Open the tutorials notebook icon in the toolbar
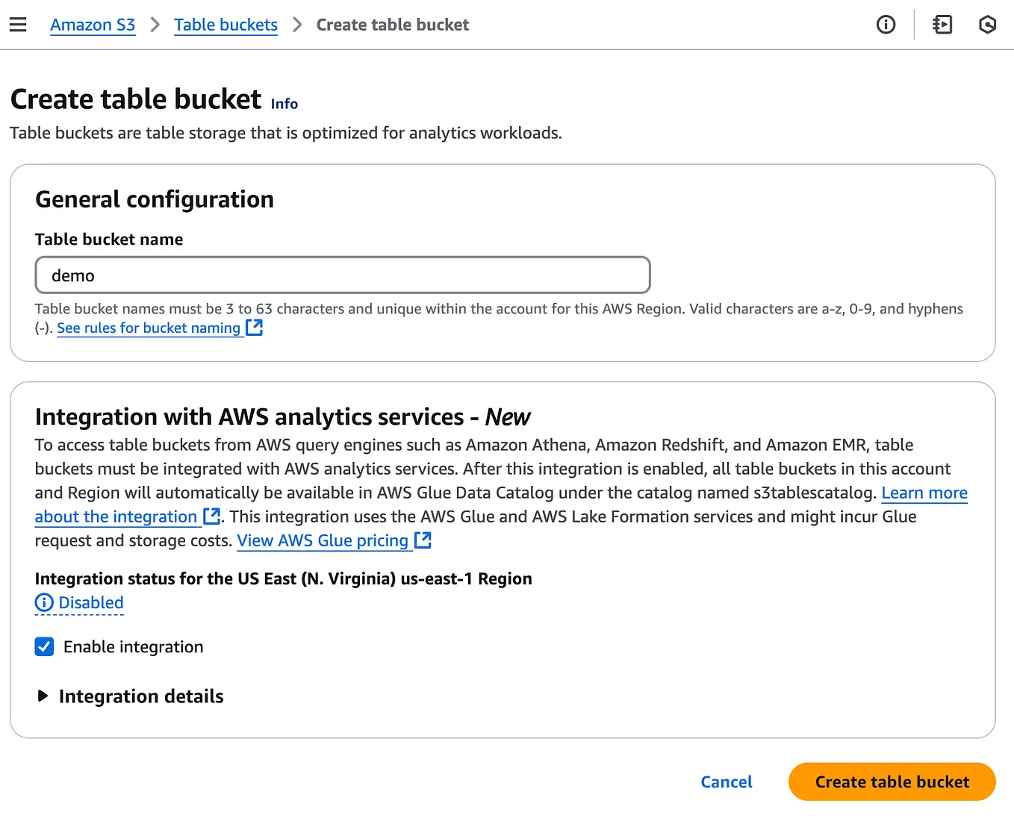The width and height of the screenshot is (1014, 827). click(x=942, y=24)
